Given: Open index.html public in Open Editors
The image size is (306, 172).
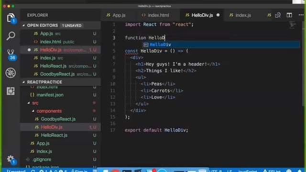Looking at the screenshot, I should pos(61,42).
